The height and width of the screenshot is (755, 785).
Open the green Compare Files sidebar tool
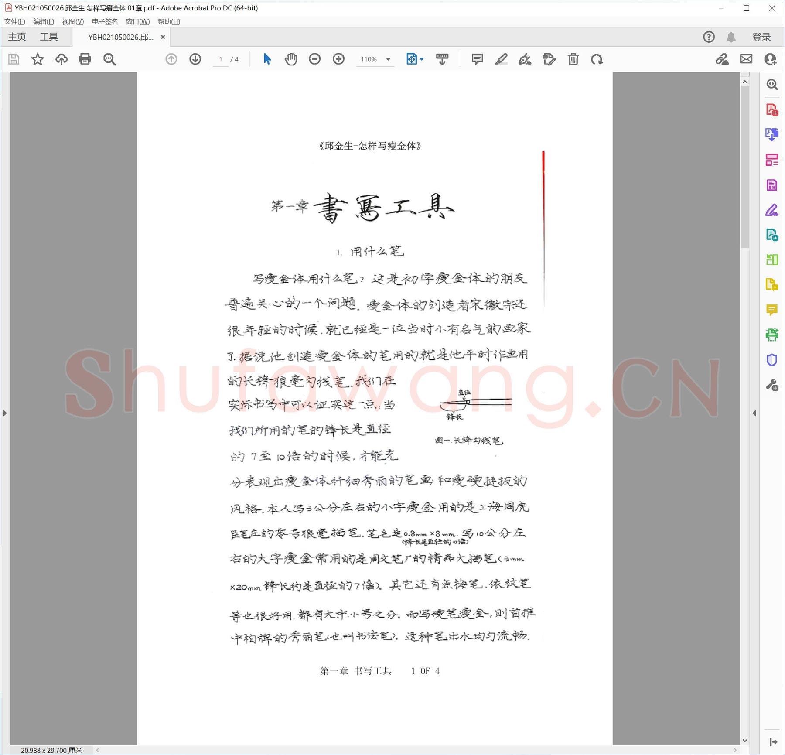[x=772, y=260]
